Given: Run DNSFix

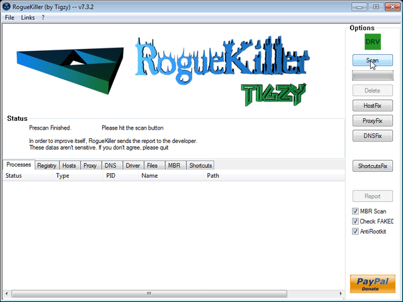Looking at the screenshot, I should (372, 136).
